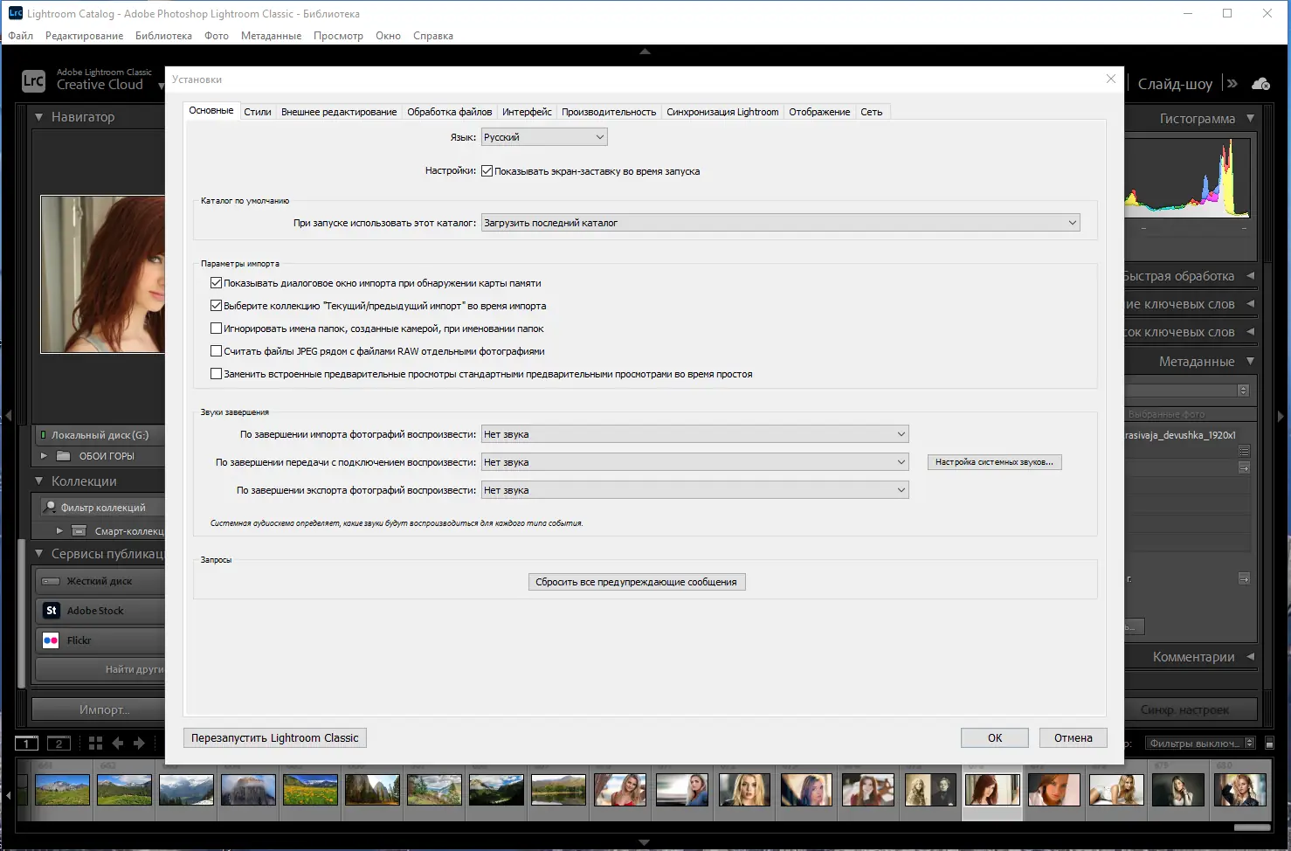Hide the filmstrip via bottom arrow

point(645,843)
